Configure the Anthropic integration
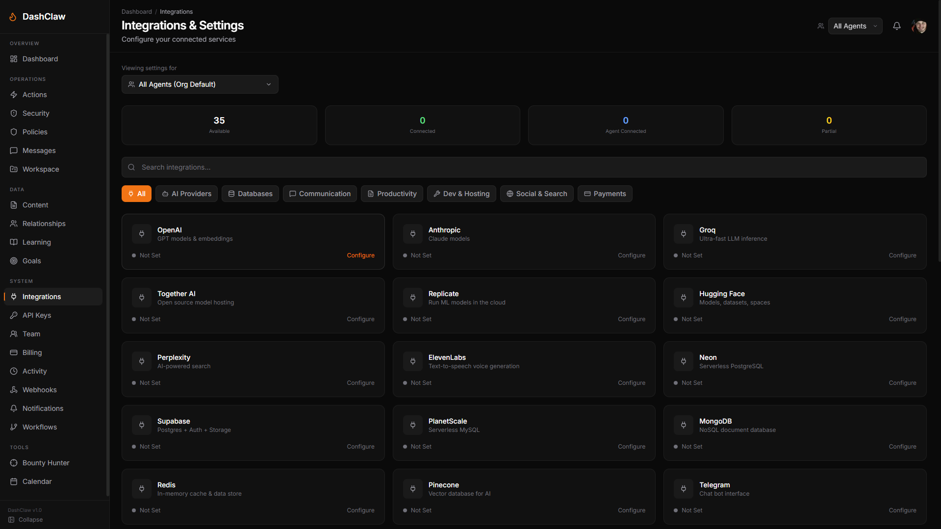This screenshot has width=941, height=529. tap(632, 255)
